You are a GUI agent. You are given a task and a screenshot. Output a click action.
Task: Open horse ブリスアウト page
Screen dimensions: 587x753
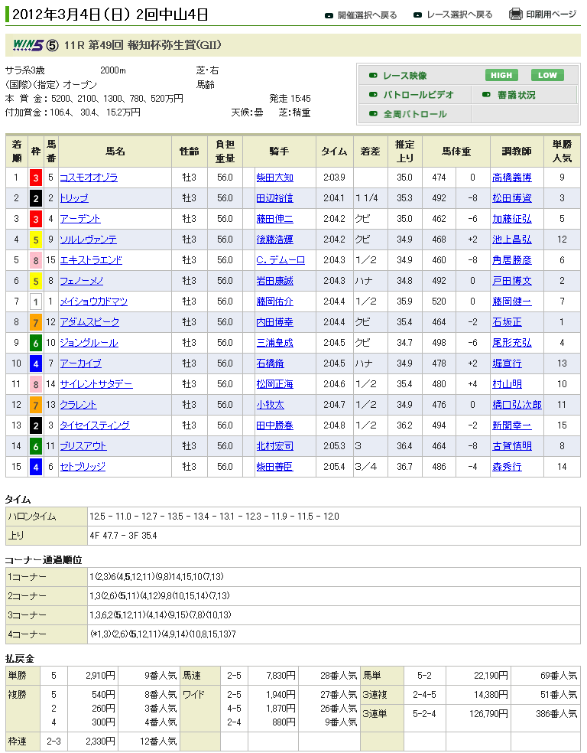pyautogui.click(x=83, y=446)
